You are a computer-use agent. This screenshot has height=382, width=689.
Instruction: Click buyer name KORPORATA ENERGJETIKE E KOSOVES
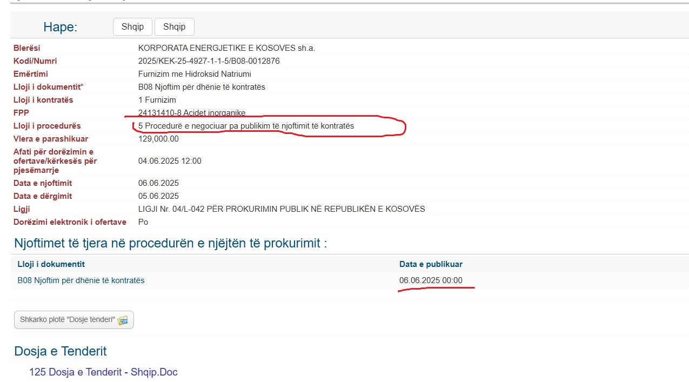[x=226, y=48]
